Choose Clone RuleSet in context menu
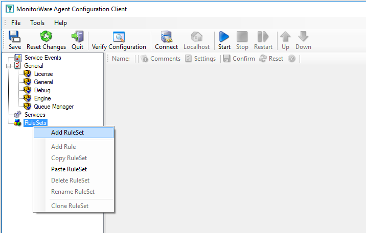 (74, 206)
